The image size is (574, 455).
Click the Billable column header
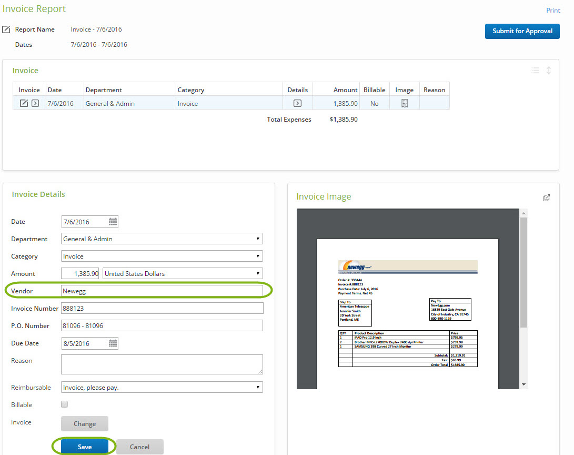(x=374, y=90)
